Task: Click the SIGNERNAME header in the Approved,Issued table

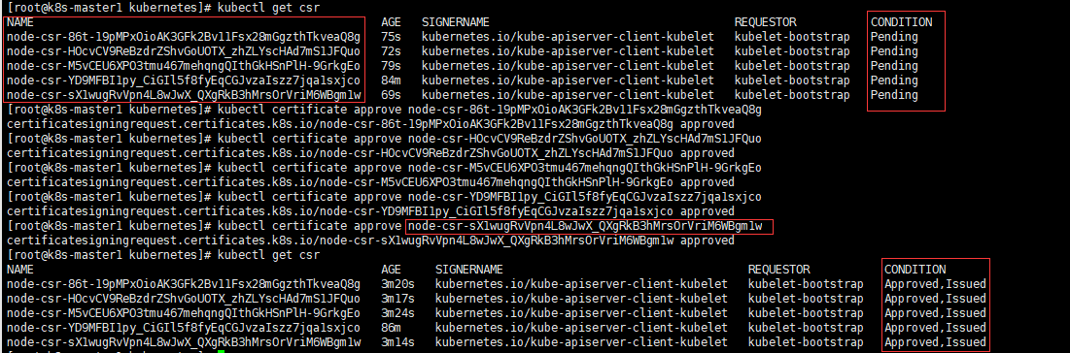Action: 468,270
